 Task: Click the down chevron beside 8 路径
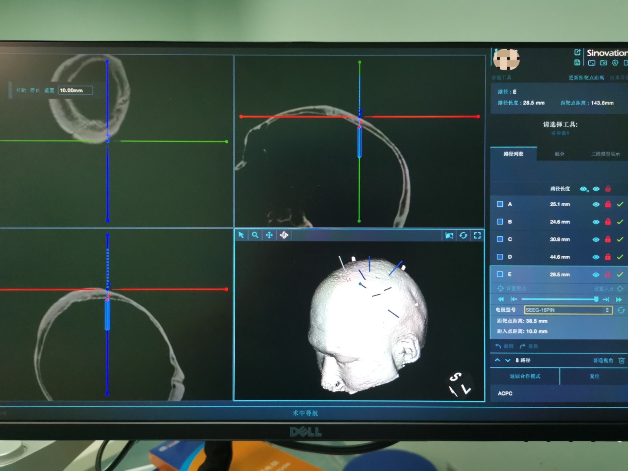pos(508,360)
